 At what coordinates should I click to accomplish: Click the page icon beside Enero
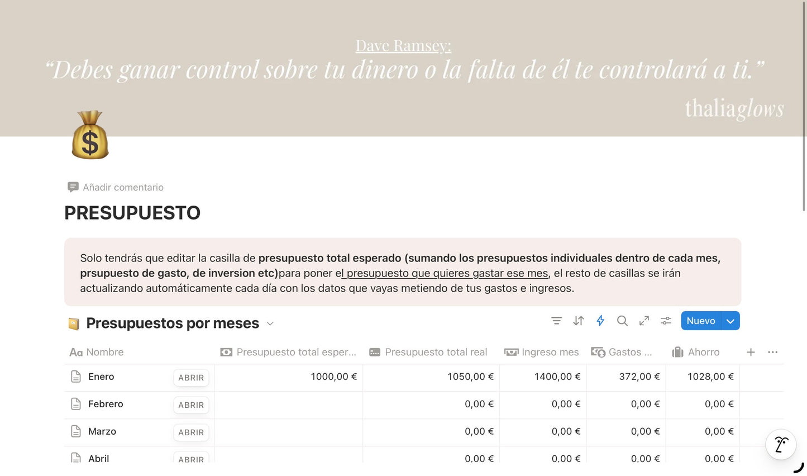(75, 376)
